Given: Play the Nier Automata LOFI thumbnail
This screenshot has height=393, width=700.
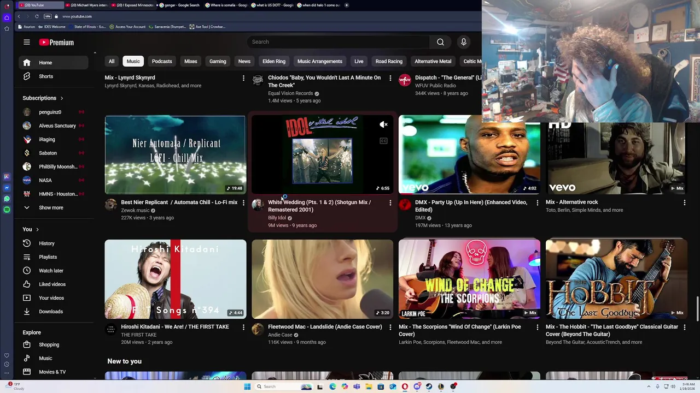Looking at the screenshot, I should pyautogui.click(x=175, y=154).
